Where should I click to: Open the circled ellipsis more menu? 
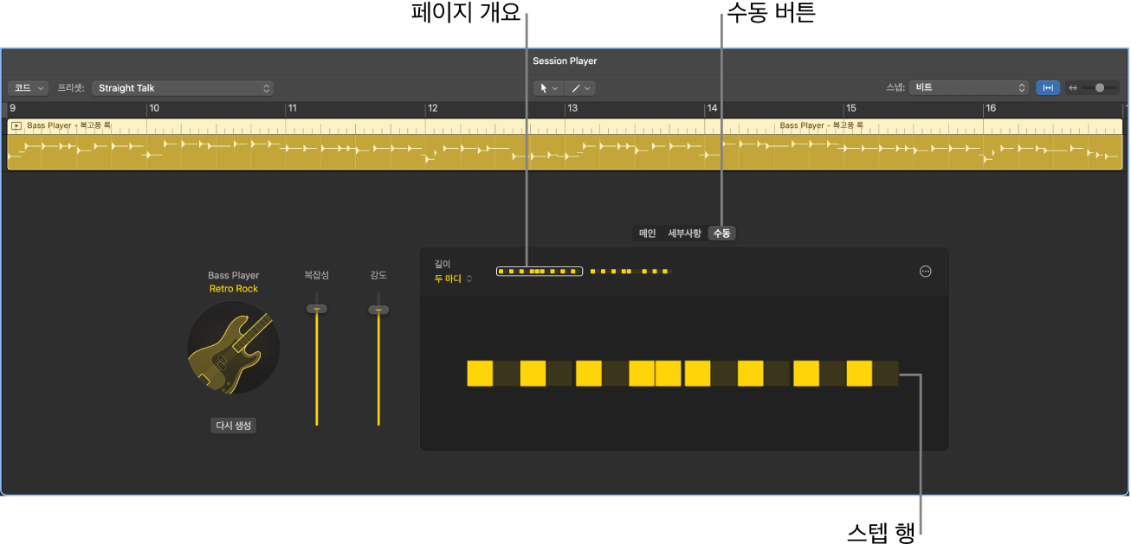tap(925, 272)
